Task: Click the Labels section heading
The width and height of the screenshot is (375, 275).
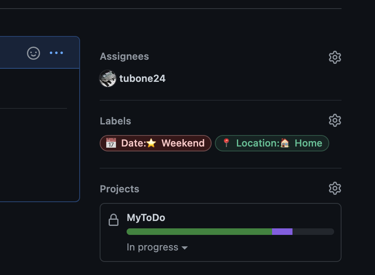Action: coord(115,121)
